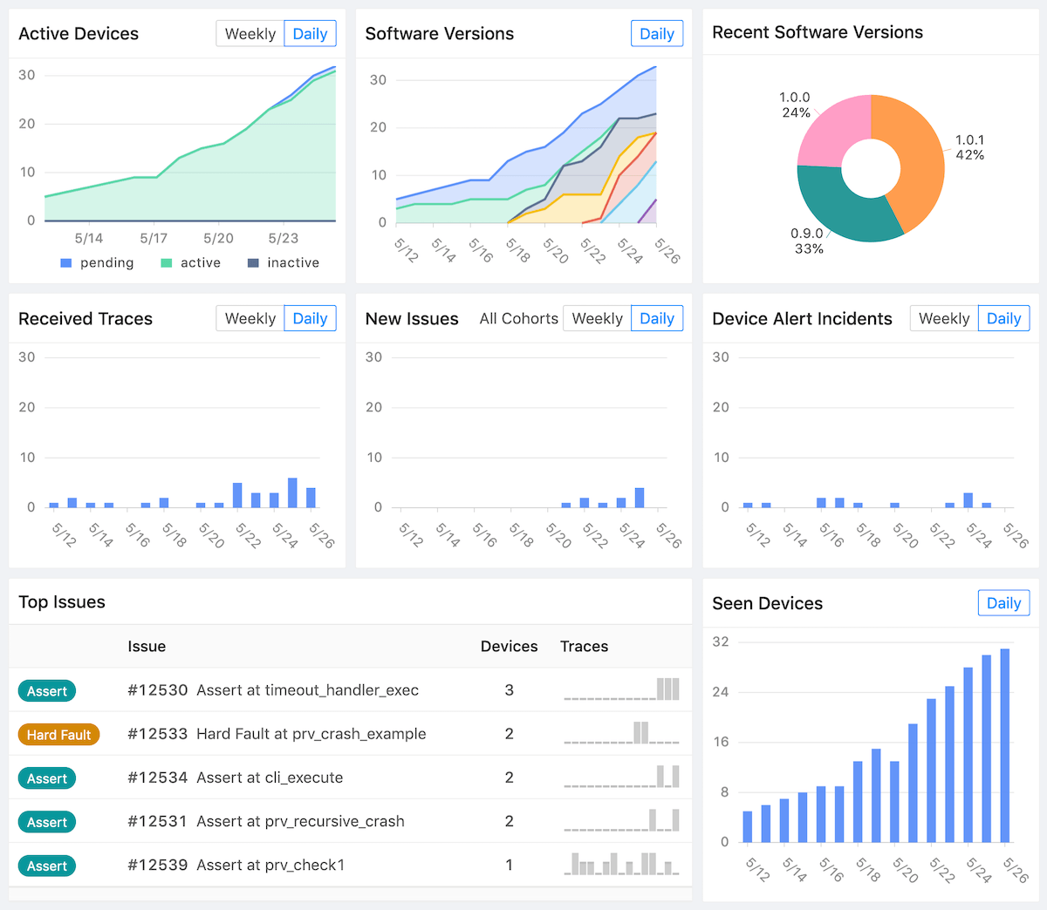Set New Issues chart to Weekly
The height and width of the screenshot is (910, 1047).
tap(597, 319)
